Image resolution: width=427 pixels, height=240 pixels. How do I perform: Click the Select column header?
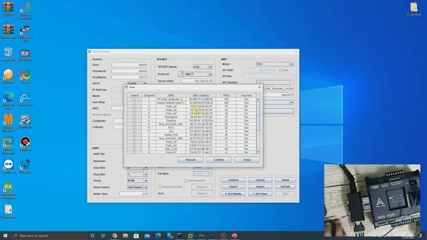coord(135,95)
